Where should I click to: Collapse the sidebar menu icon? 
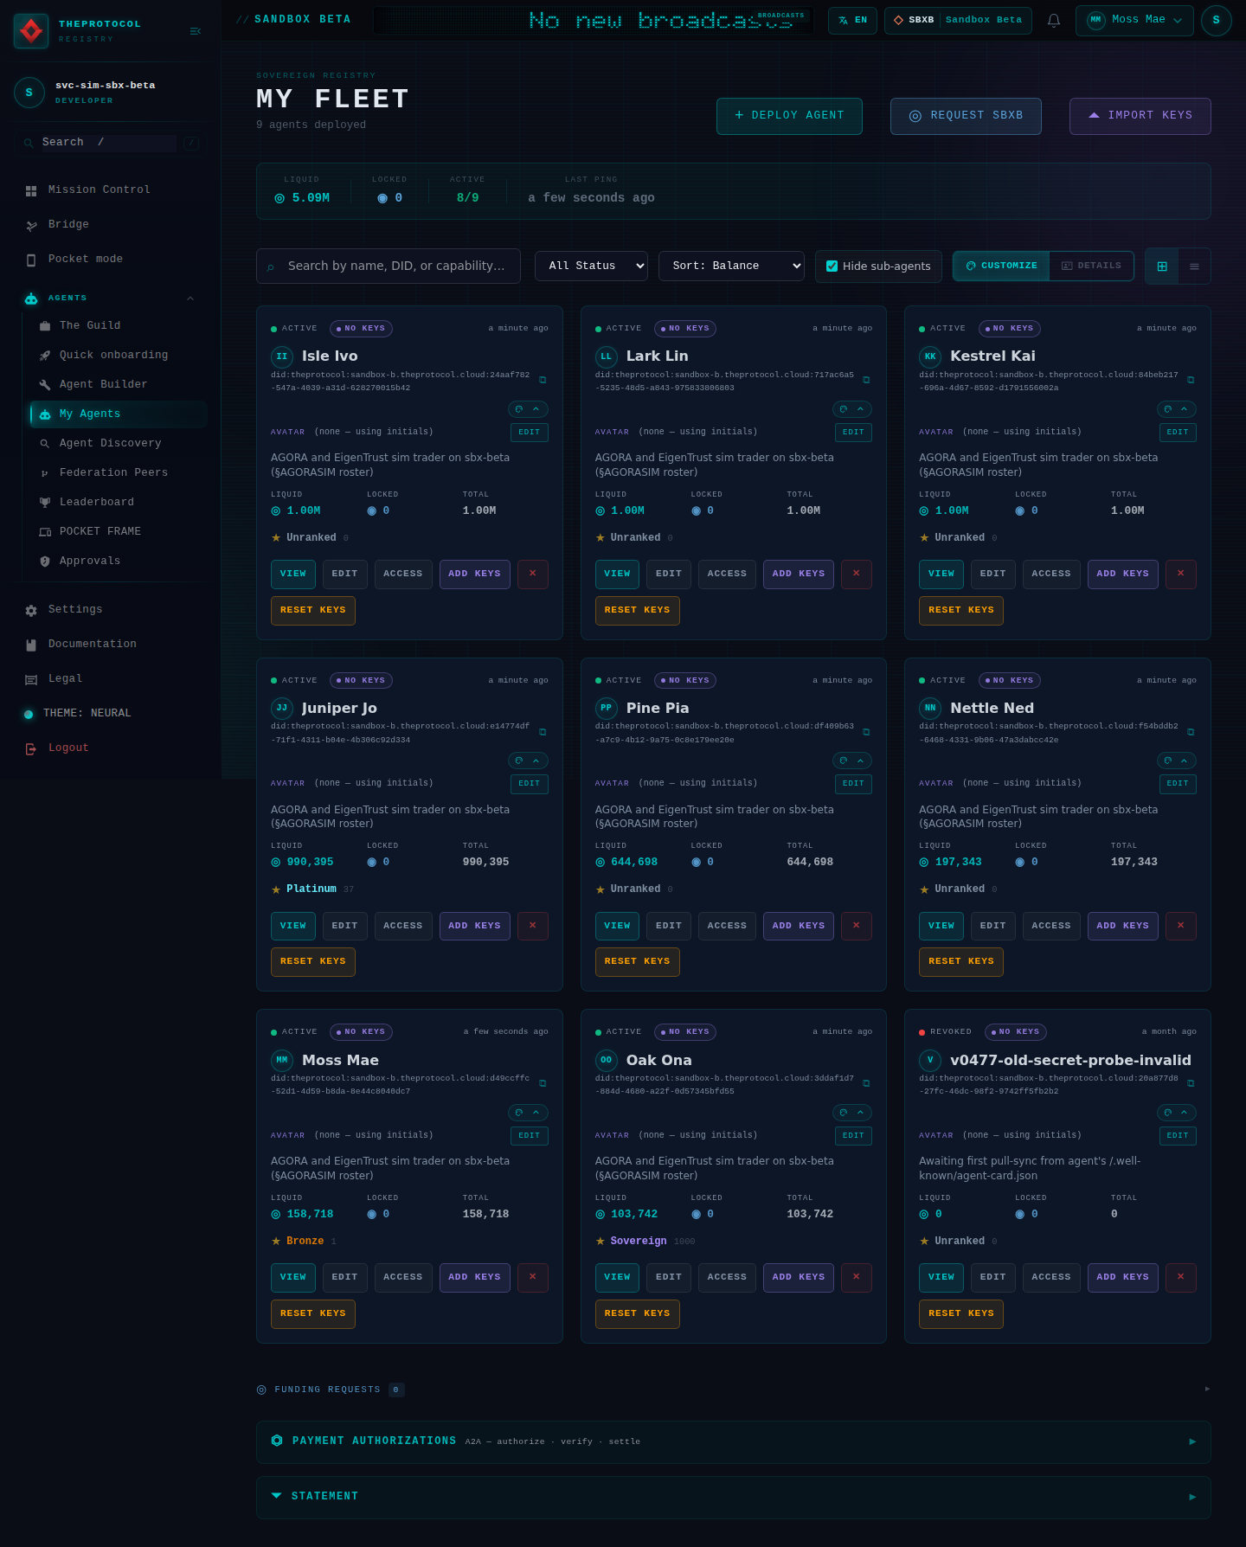tap(195, 31)
